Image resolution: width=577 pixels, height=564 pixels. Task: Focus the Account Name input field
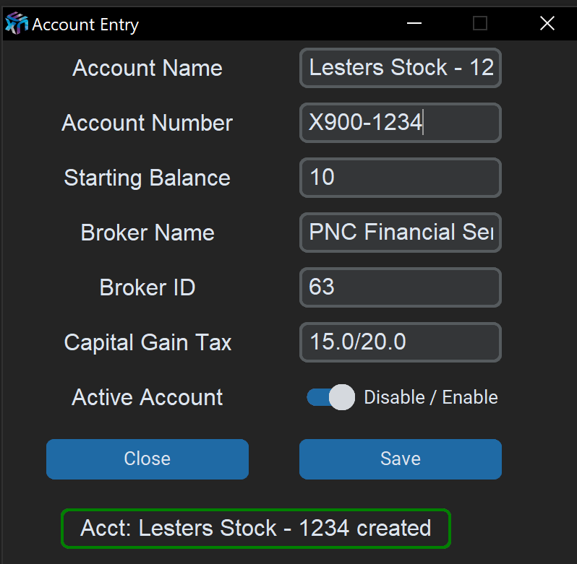(400, 68)
